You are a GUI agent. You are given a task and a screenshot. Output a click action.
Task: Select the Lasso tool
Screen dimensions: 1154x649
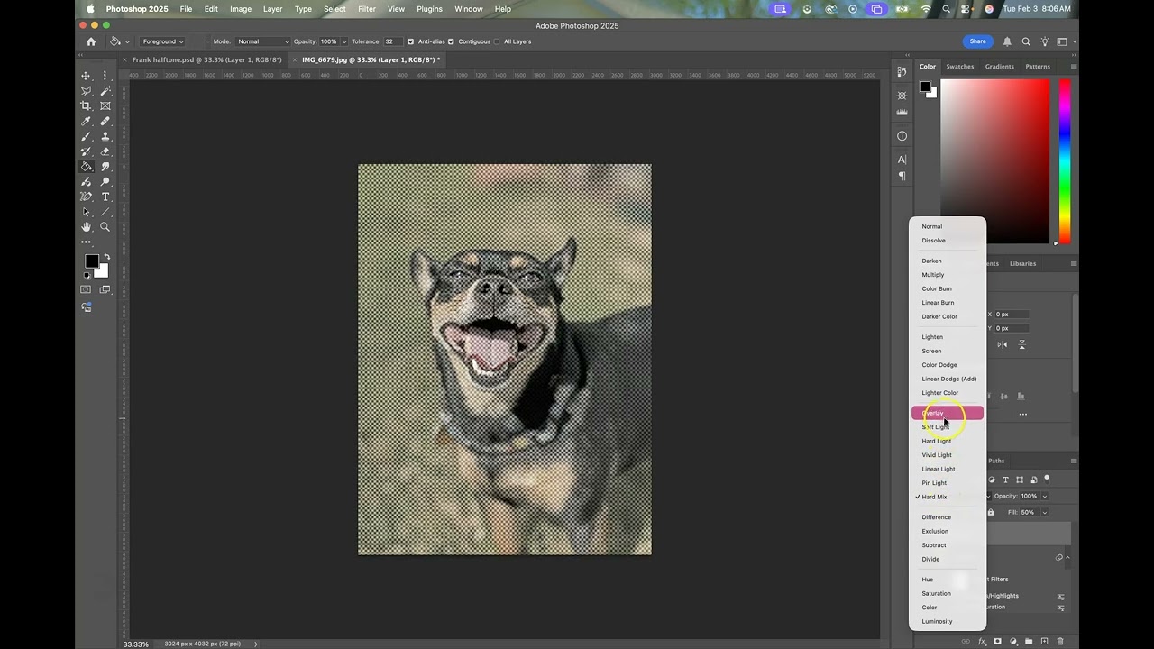(87, 91)
